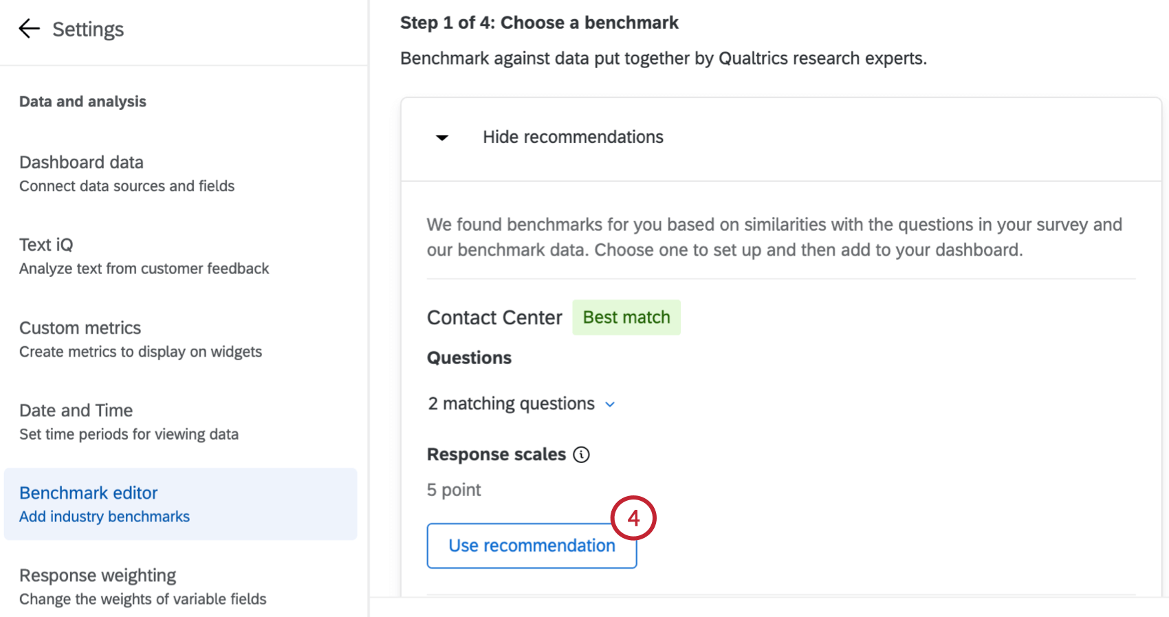Open Text iQ from the sidebar

pyautogui.click(x=46, y=244)
